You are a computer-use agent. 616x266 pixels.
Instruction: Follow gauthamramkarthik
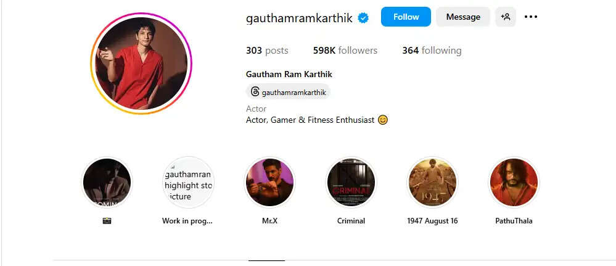(x=406, y=17)
